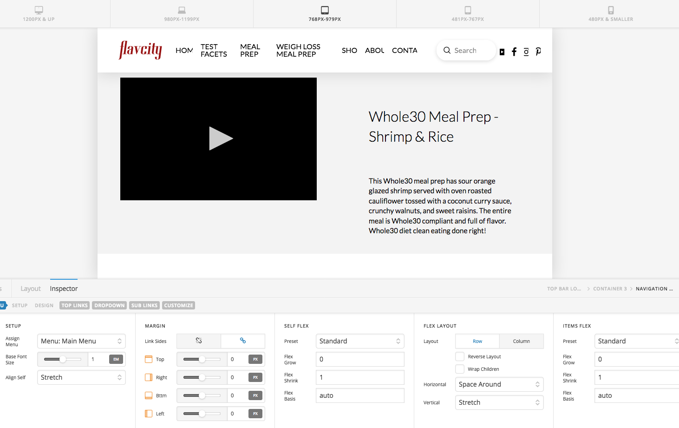The image size is (679, 428).
Task: Play the Whole30 Meal Prep video
Action: pos(221,138)
